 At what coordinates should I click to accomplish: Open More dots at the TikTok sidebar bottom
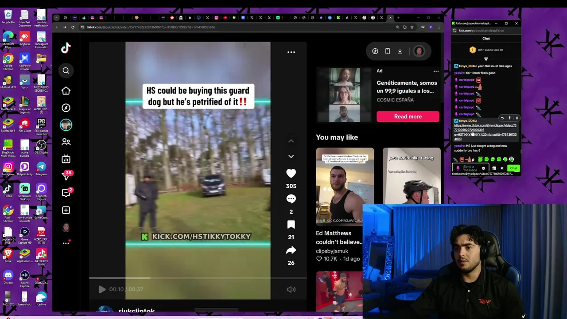click(66, 243)
